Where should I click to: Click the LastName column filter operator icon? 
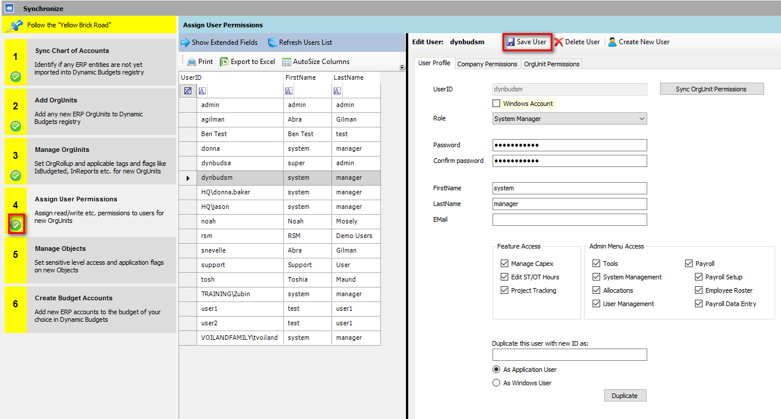[337, 91]
